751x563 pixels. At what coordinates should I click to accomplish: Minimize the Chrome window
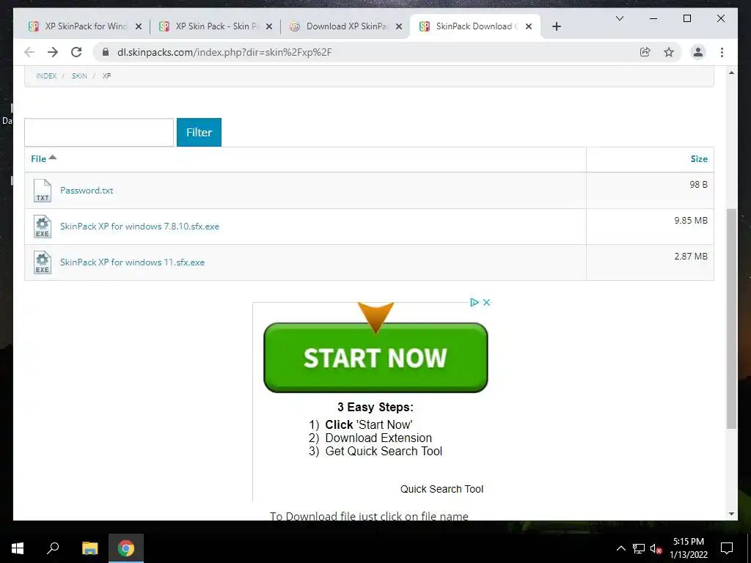coord(653,18)
